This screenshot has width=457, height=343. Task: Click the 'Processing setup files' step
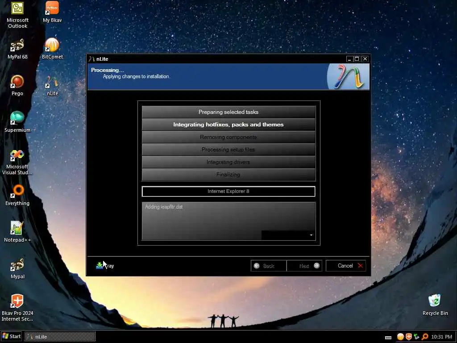coord(228,150)
